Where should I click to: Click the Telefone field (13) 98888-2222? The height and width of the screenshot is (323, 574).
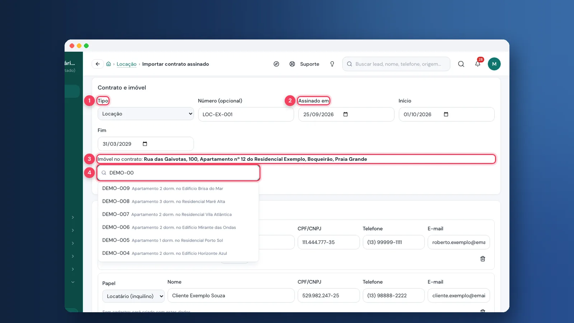pos(394,296)
